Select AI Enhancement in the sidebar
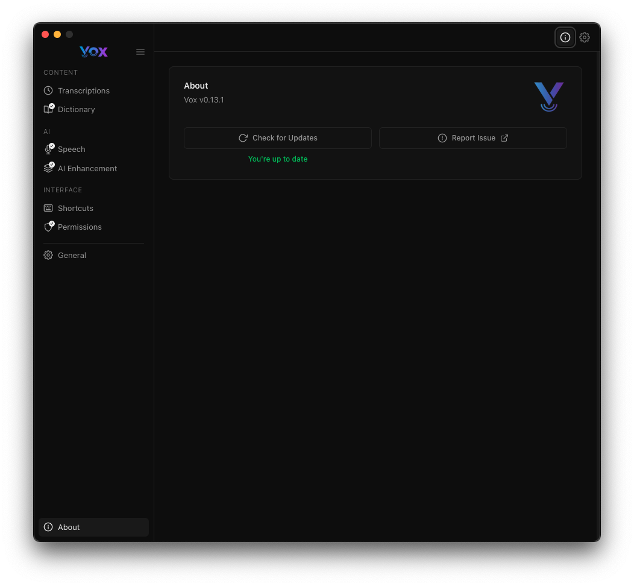634x586 pixels. (87, 168)
